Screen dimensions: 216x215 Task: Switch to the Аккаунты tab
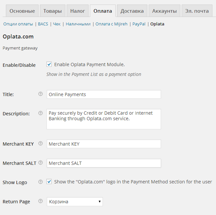[x=164, y=11]
